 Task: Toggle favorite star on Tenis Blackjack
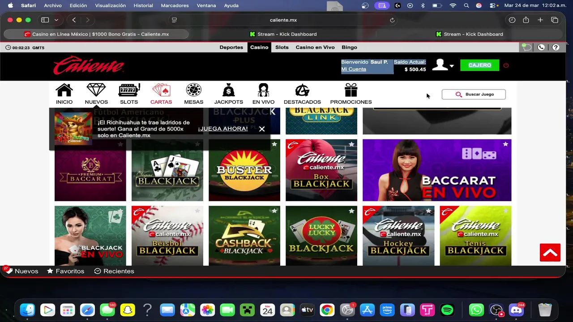(x=505, y=211)
